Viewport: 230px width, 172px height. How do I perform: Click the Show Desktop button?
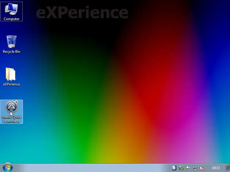[228, 168]
